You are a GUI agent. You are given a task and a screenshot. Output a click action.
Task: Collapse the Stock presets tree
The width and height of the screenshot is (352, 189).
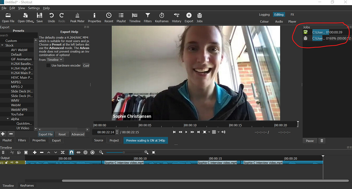coord(2,45)
